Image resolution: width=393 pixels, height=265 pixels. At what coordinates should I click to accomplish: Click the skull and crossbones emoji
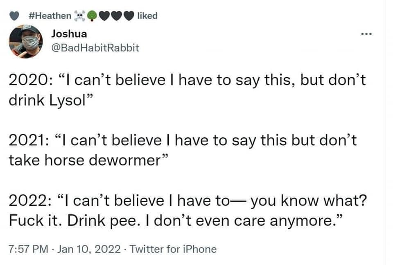[x=79, y=16]
